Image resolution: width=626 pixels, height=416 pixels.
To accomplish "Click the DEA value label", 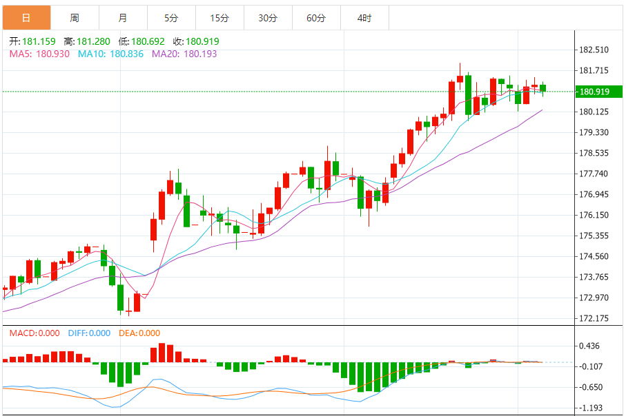I will coord(139,333).
